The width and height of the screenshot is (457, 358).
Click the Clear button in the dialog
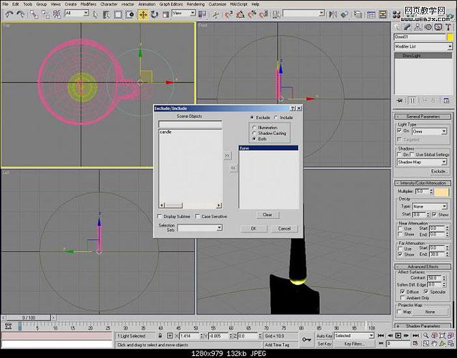(x=267, y=215)
